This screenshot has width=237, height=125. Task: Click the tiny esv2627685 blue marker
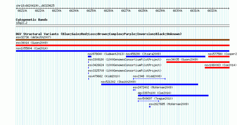[x=150, y=107]
